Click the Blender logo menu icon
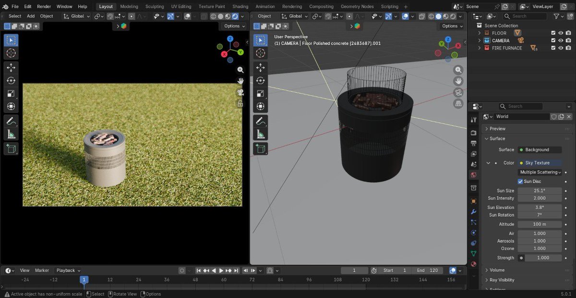The height and width of the screenshot is (298, 576). click(x=5, y=6)
